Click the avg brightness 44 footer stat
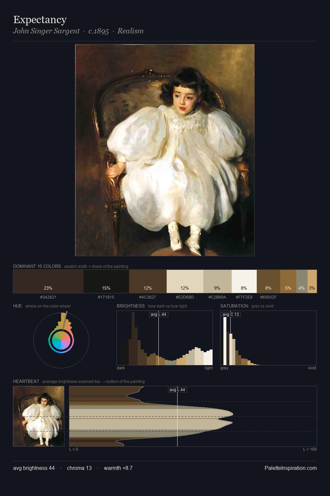The width and height of the screenshot is (330, 496). coord(34,468)
